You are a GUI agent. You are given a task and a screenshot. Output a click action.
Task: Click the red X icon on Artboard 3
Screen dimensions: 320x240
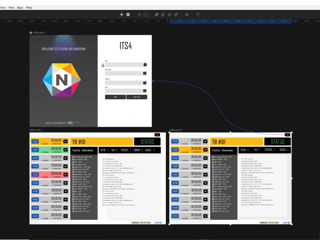[x=157, y=135]
